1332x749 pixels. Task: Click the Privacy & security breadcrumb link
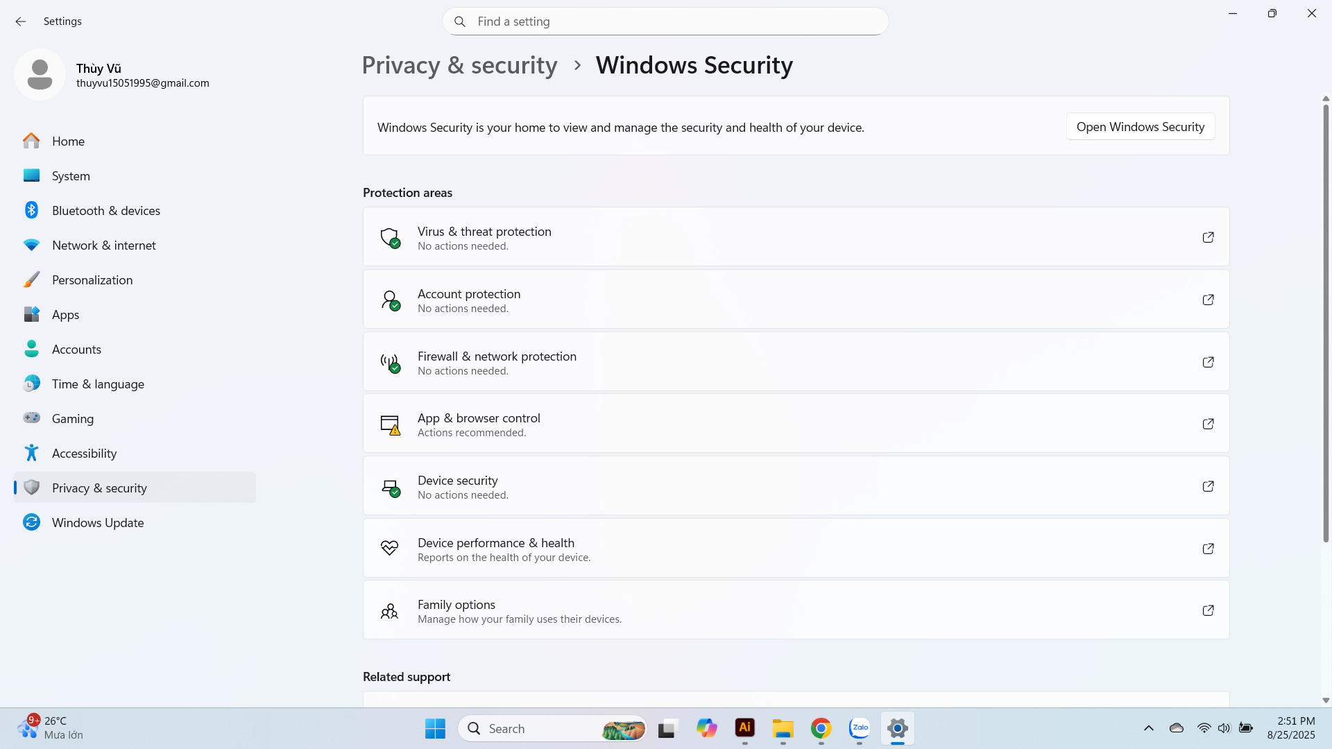coord(459,64)
